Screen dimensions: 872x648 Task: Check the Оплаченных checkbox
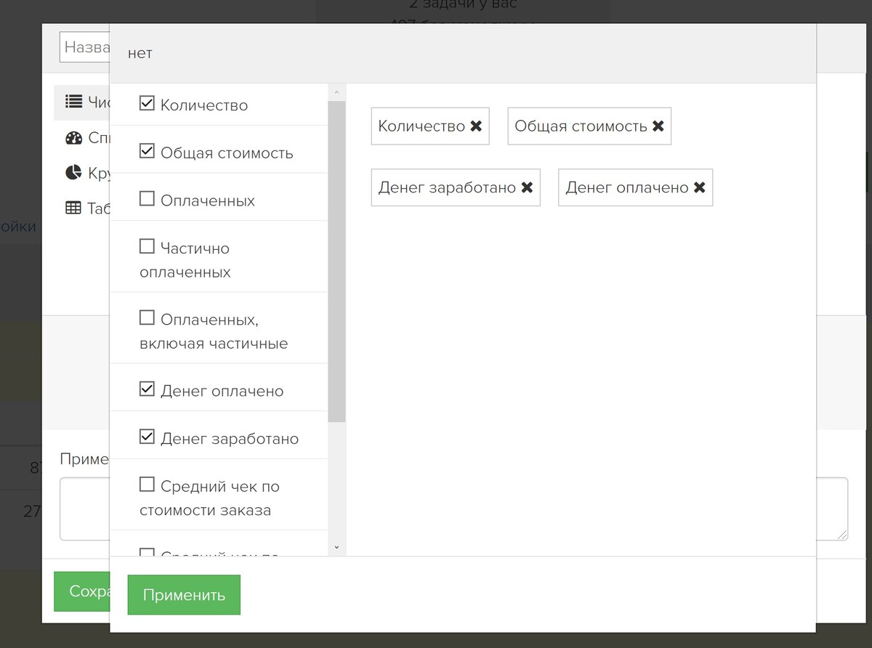(x=147, y=198)
